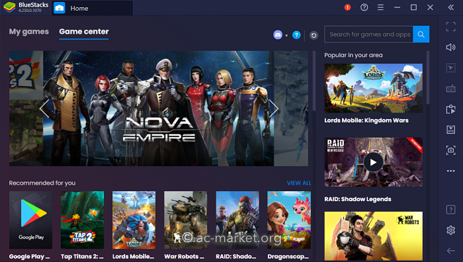Toggle fullscreen mode icon
The width and height of the screenshot is (463, 262).
click(x=450, y=26)
